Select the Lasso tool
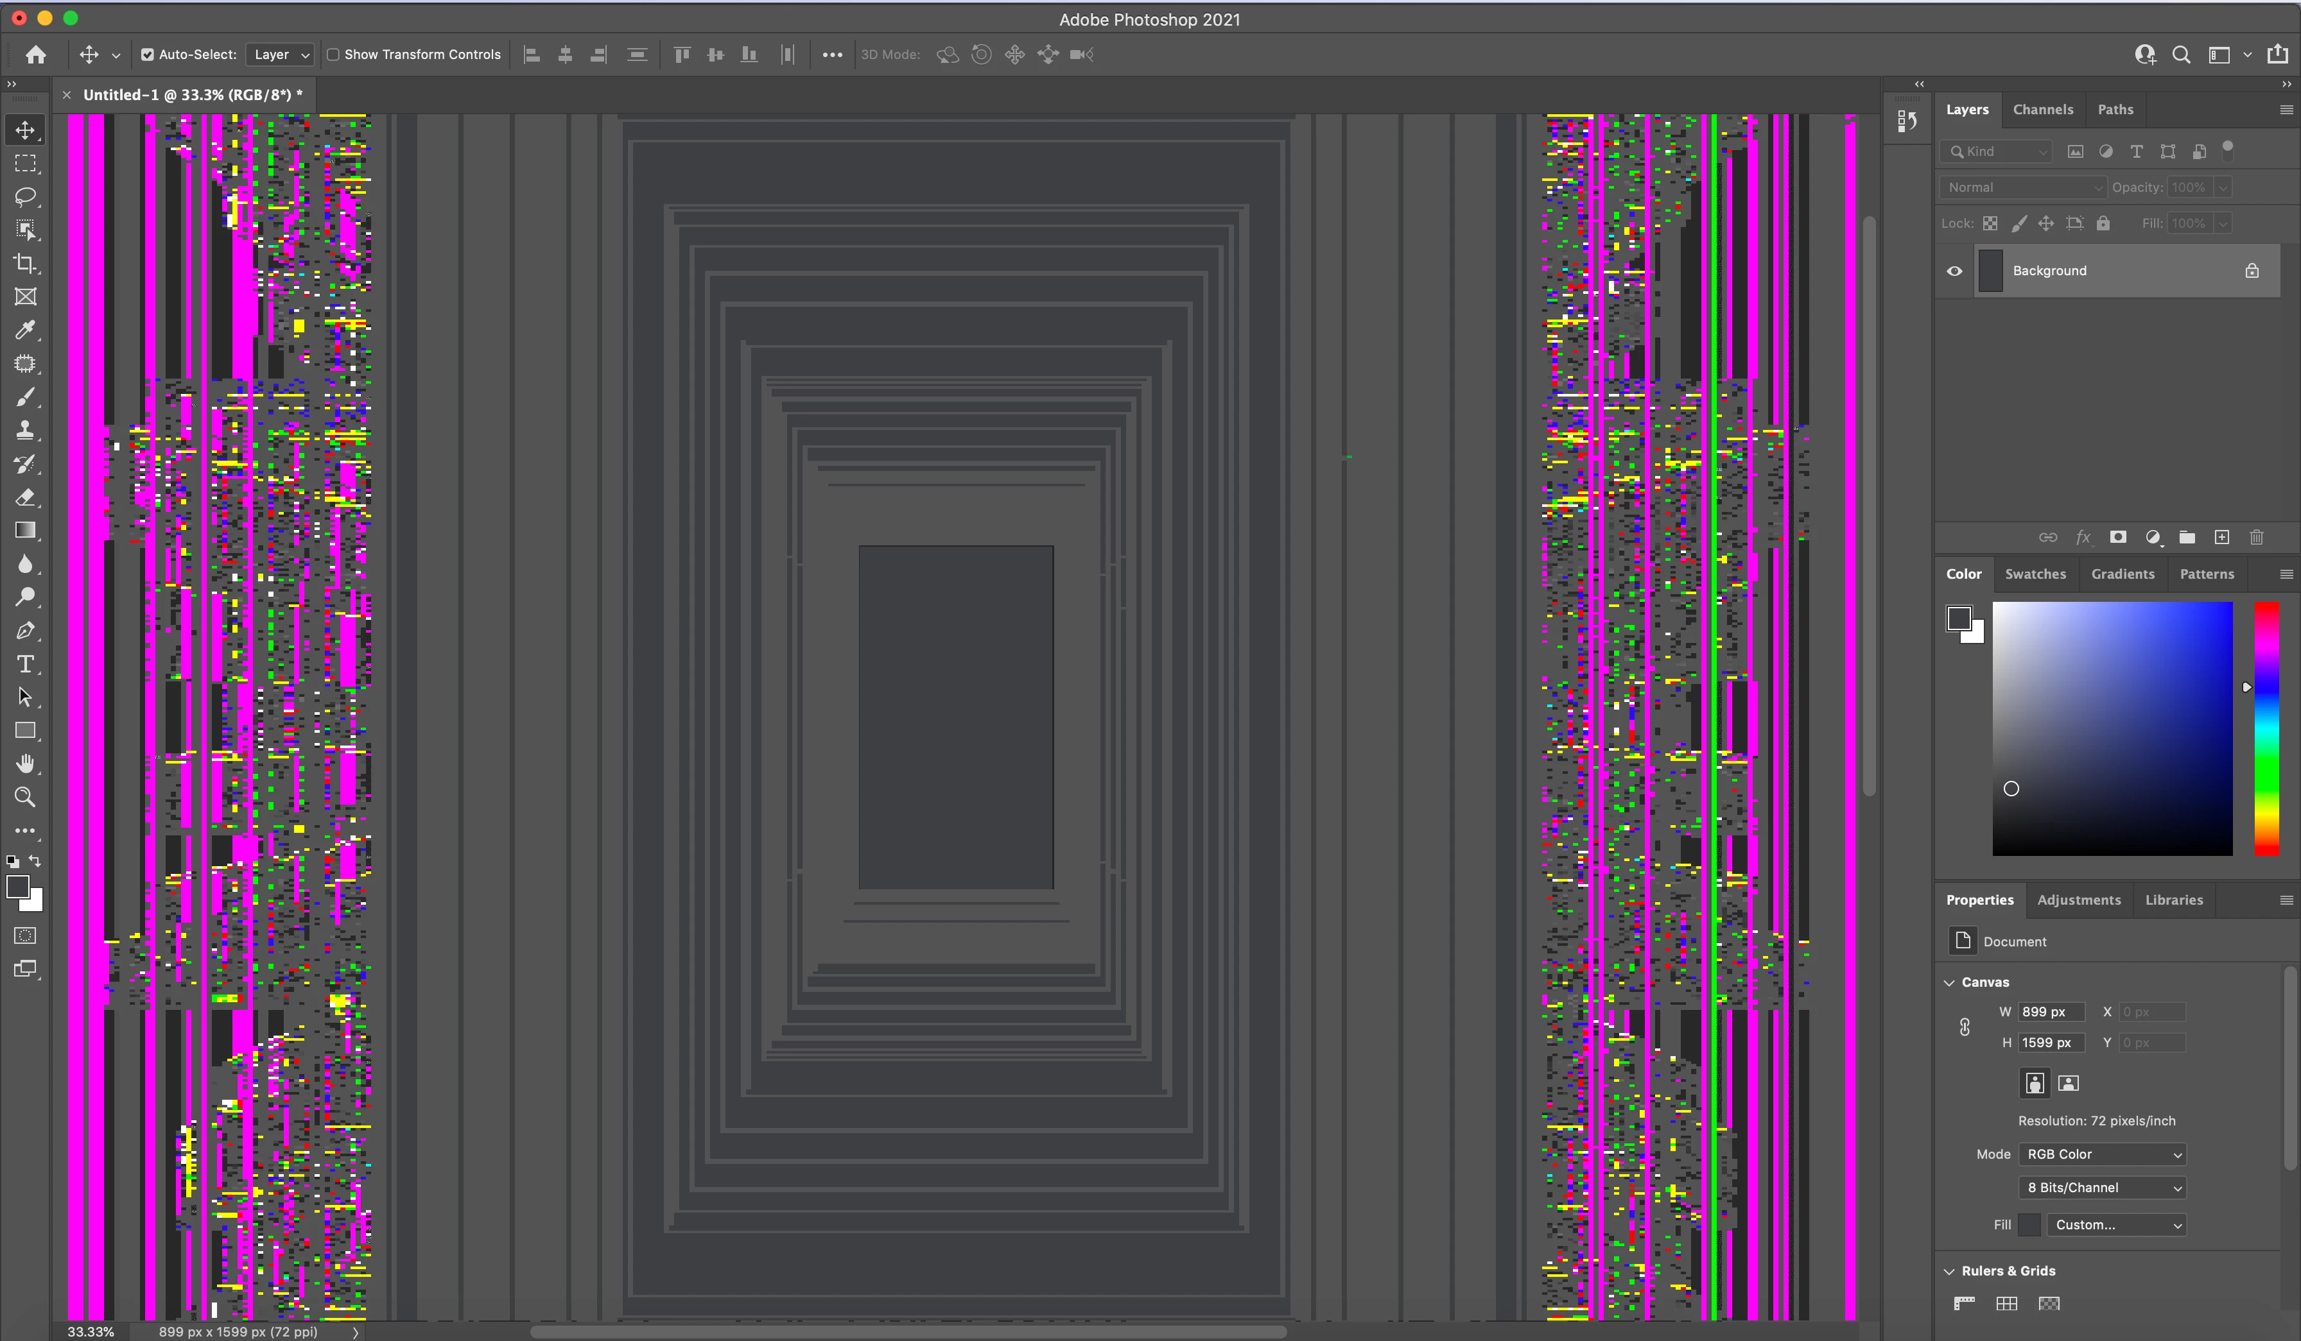Screen dimensions: 2301x1341 click(x=24, y=197)
